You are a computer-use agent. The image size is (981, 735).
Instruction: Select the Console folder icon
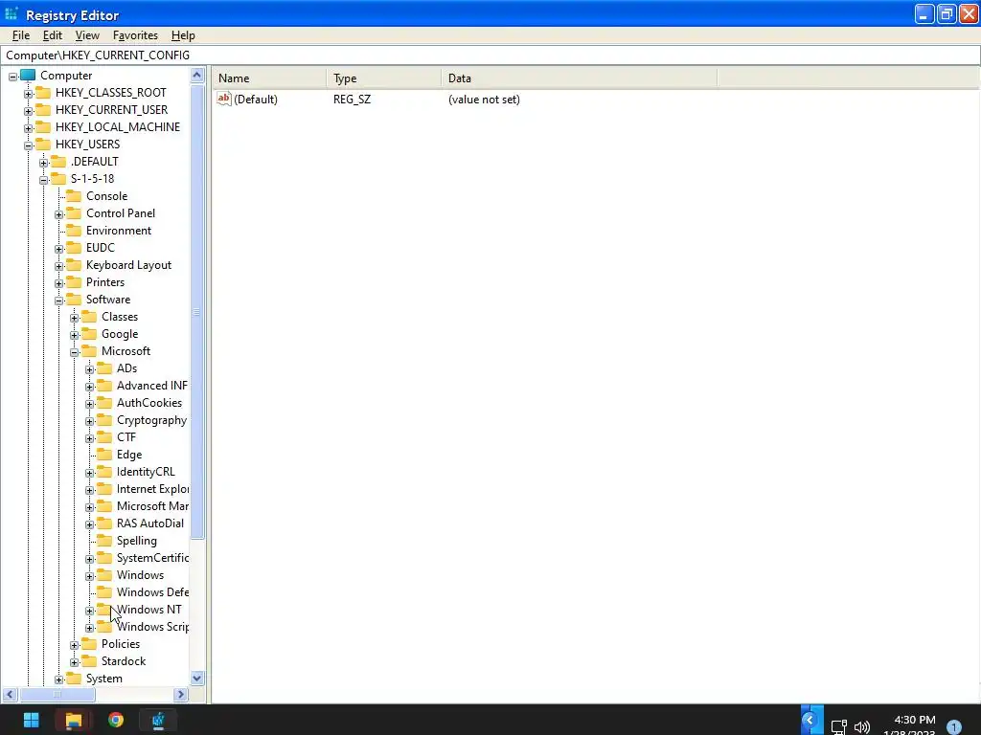coord(74,195)
